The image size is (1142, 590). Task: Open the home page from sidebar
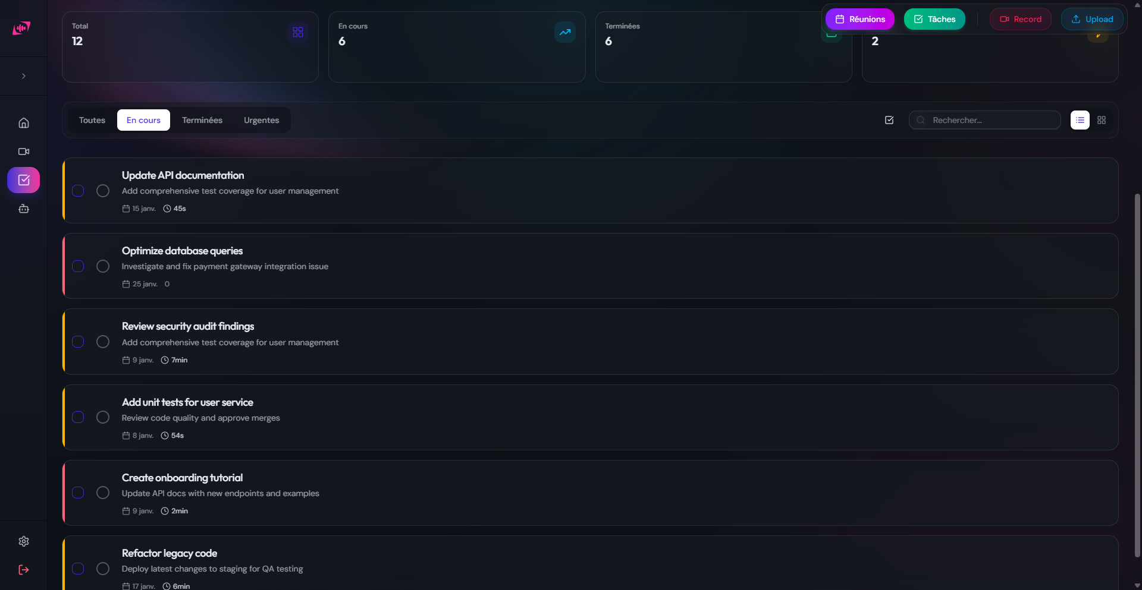24,123
